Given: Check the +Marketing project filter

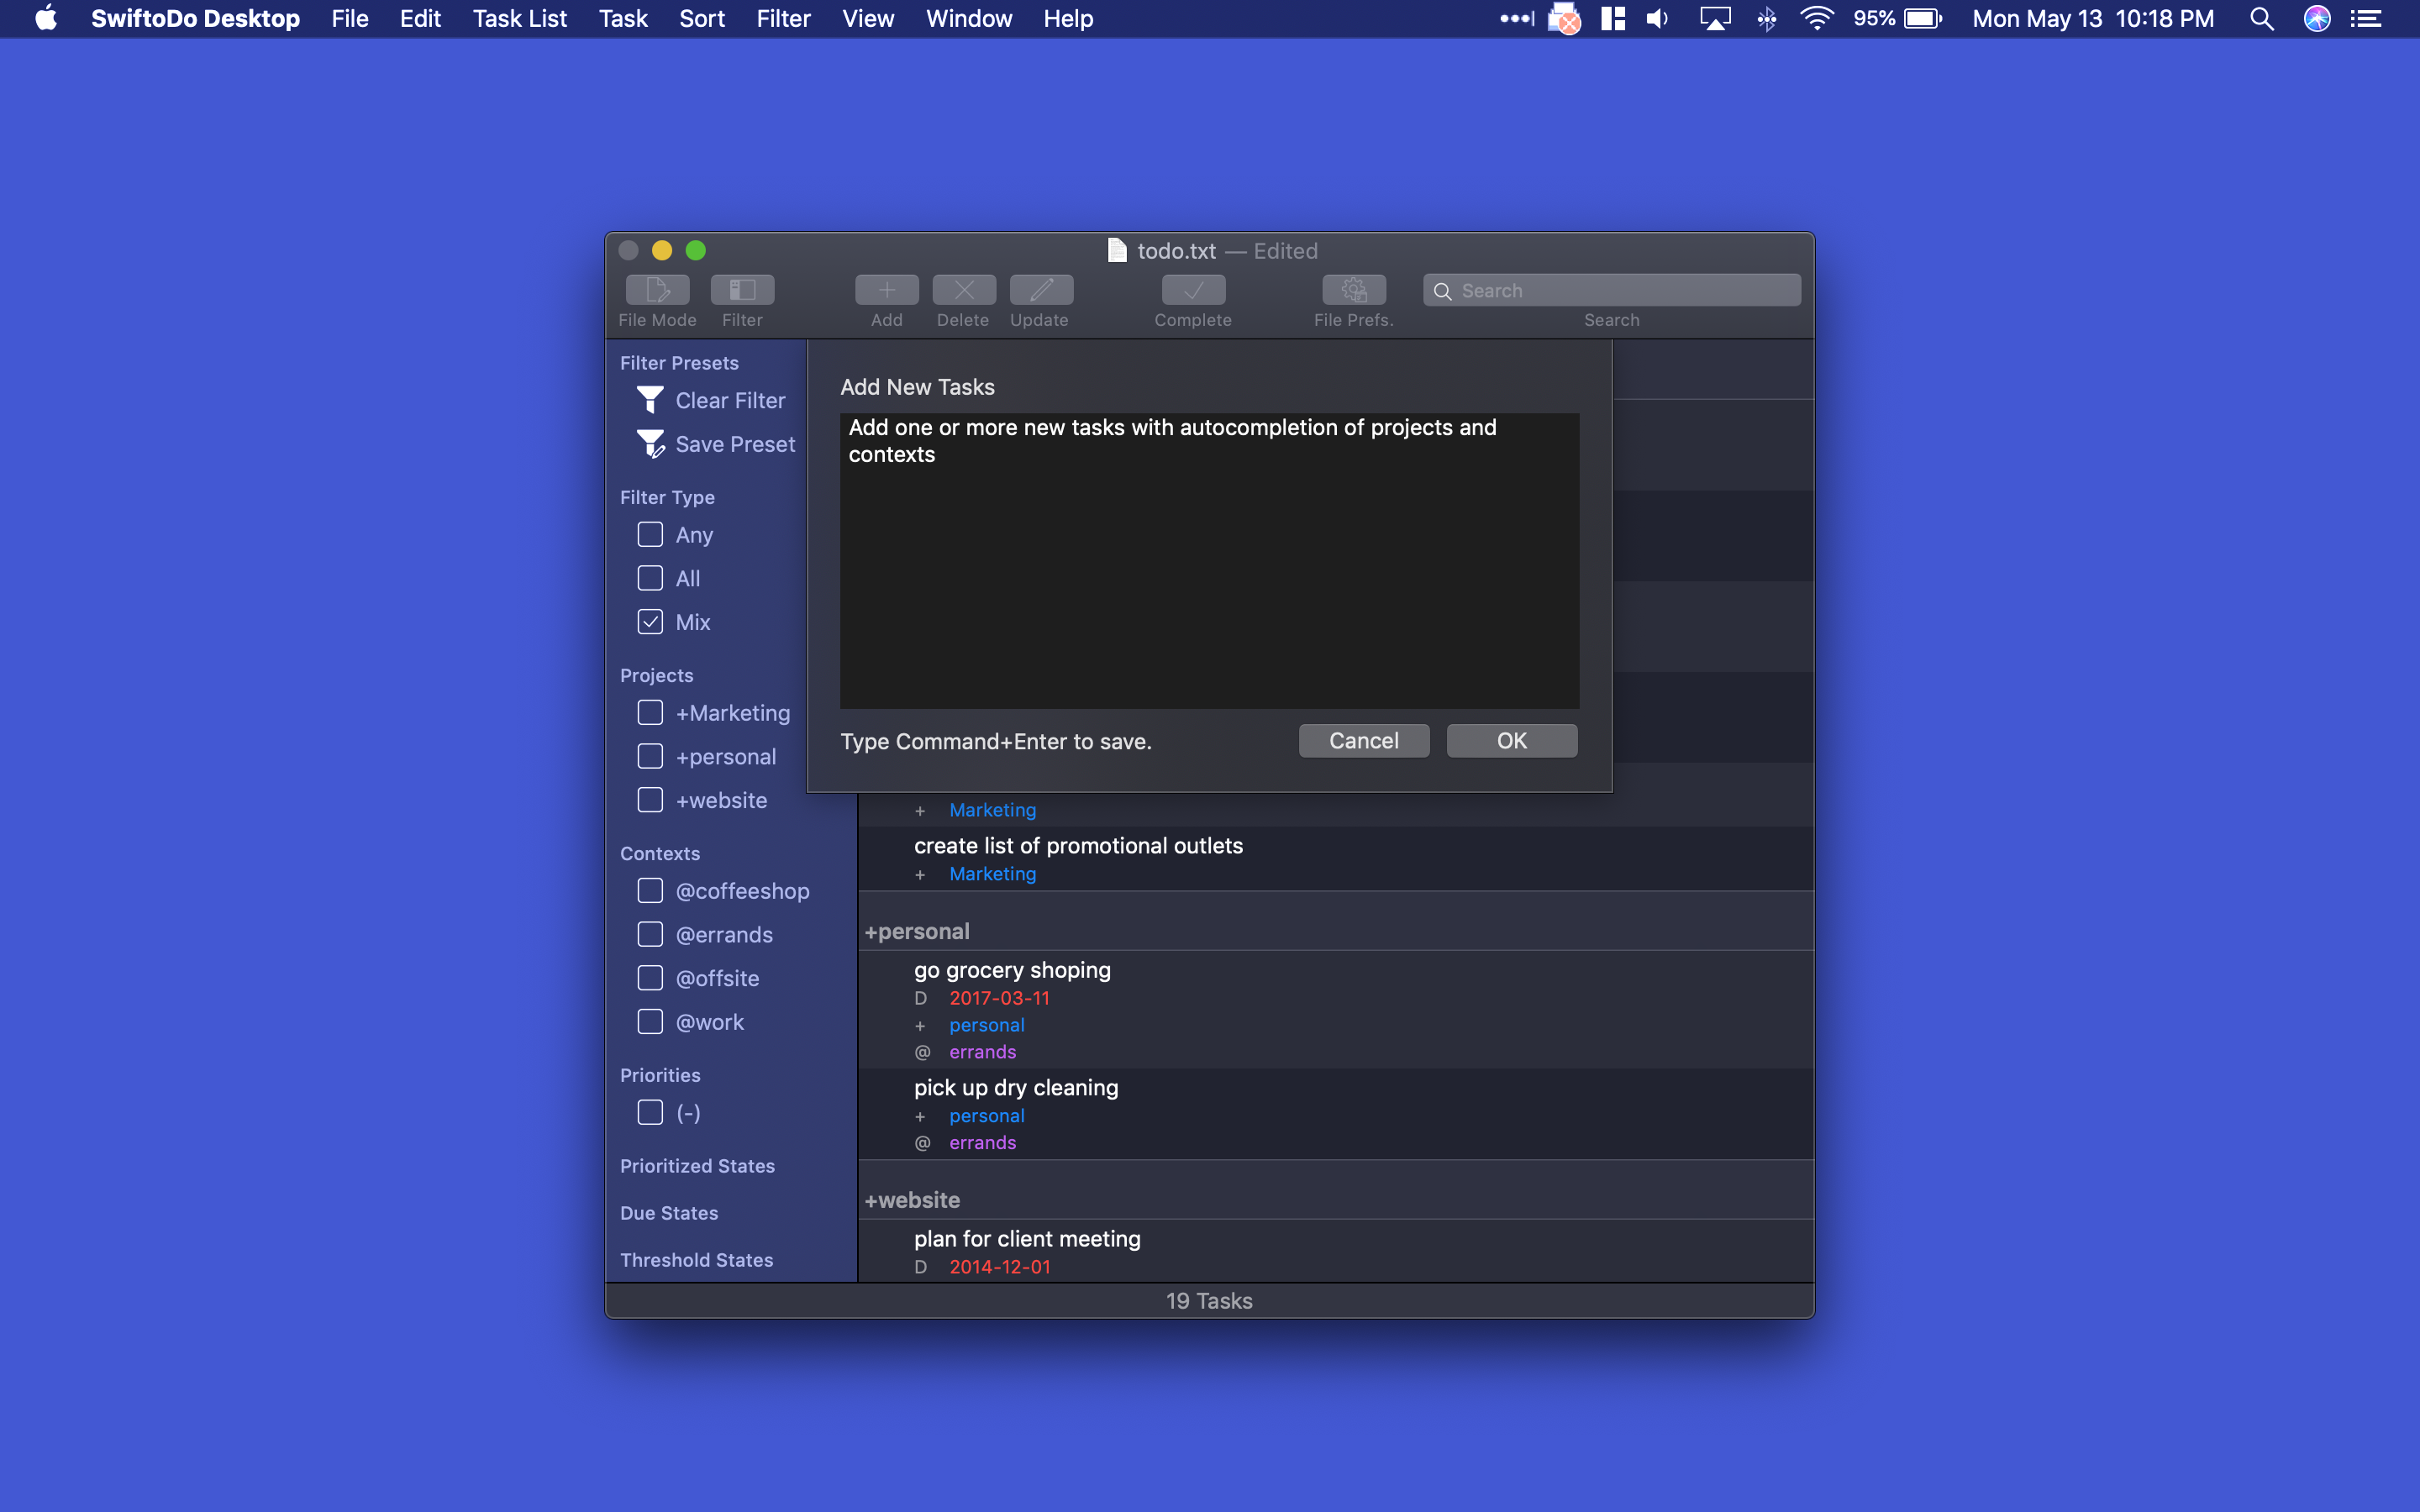Looking at the screenshot, I should coord(650,712).
